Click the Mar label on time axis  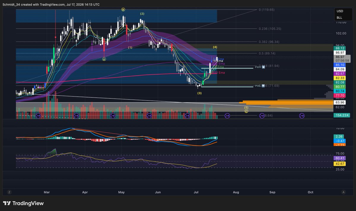47,192
